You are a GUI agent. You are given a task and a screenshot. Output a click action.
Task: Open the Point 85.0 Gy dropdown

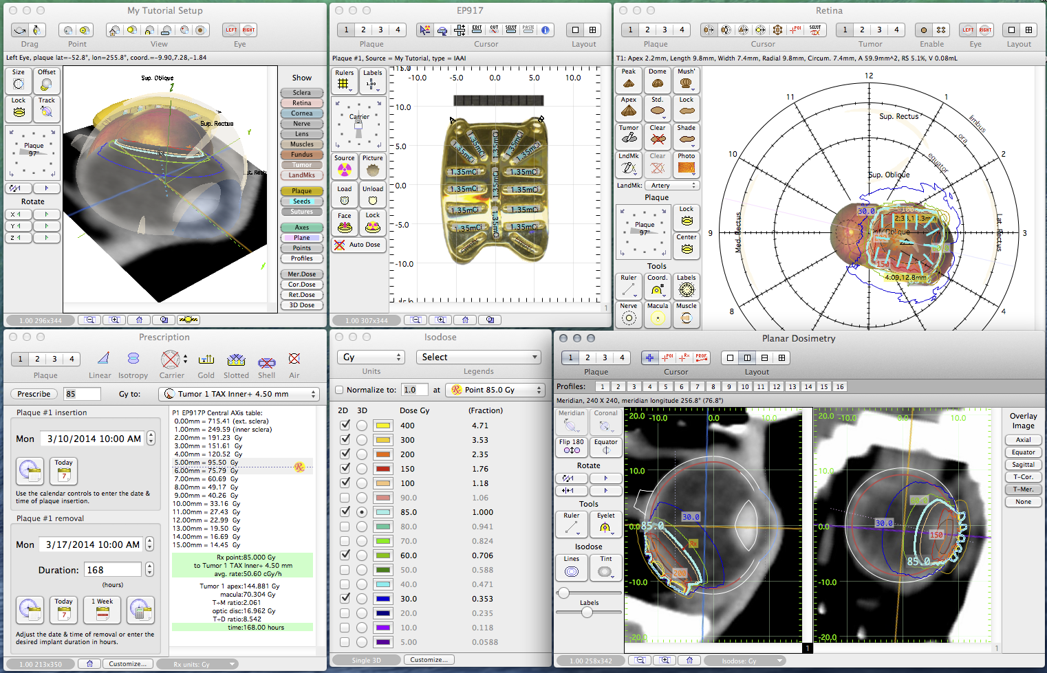[x=495, y=390]
